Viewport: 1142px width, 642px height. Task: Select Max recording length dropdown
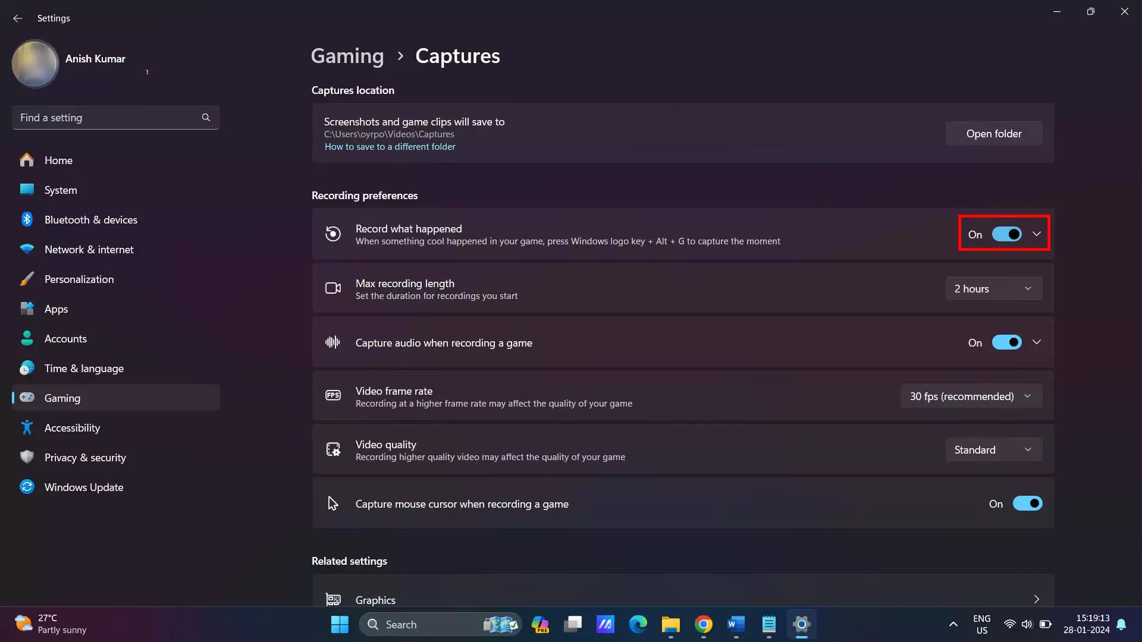click(993, 288)
